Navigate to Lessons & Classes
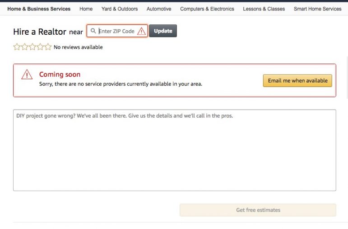This screenshot has height=229, width=348. point(264,9)
